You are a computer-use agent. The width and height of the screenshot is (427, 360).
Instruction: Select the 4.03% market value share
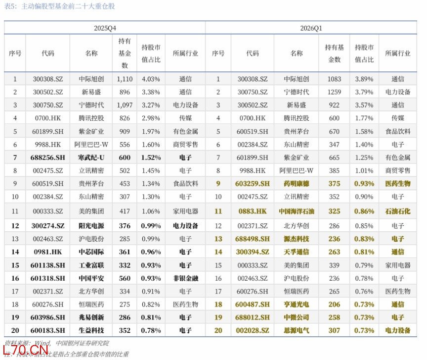151,79
